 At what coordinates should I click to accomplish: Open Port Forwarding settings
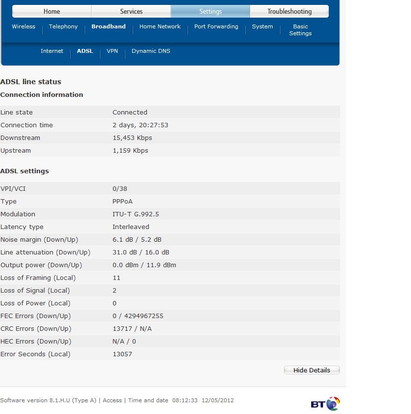pyautogui.click(x=216, y=26)
